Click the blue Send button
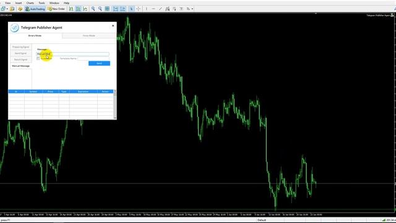396x223 pixels. 99,63
